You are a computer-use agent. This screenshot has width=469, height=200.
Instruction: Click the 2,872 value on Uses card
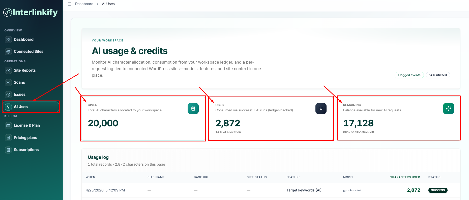tap(228, 123)
